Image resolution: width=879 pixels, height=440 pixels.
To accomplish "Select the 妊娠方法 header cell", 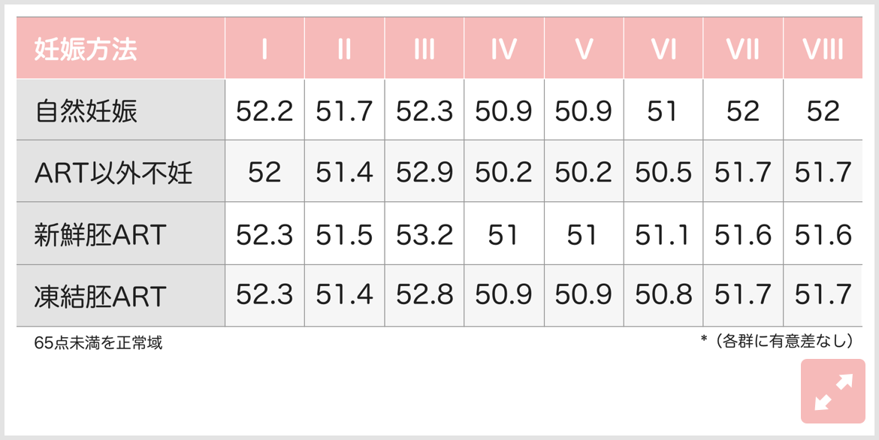I will 86,50.
